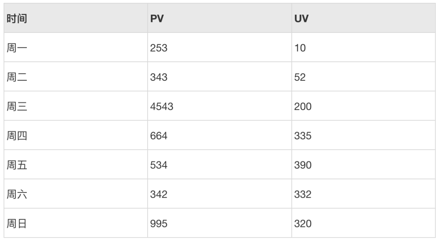Select the 周五 row label
This screenshot has width=439, height=240.
point(17,165)
